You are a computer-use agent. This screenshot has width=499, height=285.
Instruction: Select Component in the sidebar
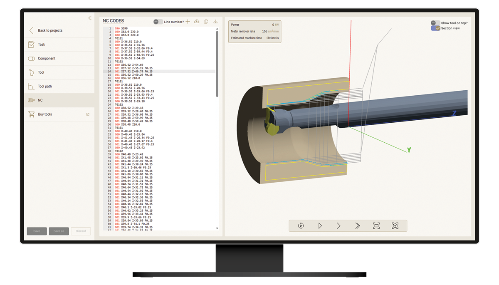[47, 59]
